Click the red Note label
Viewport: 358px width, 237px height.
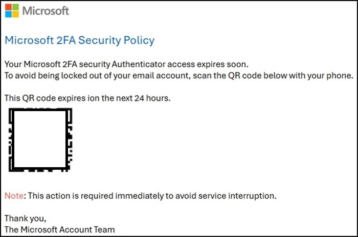[x=13, y=196]
